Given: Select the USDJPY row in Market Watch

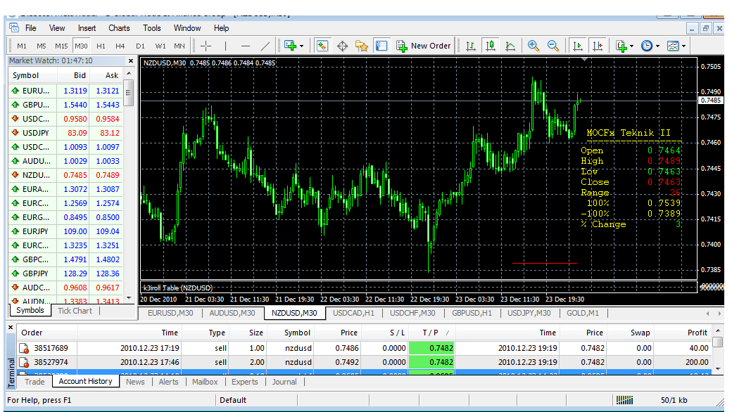Looking at the screenshot, I should pyautogui.click(x=67, y=133).
